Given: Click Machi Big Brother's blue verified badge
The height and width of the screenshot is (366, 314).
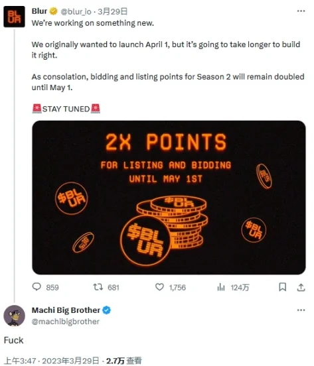Looking at the screenshot, I should [106, 310].
